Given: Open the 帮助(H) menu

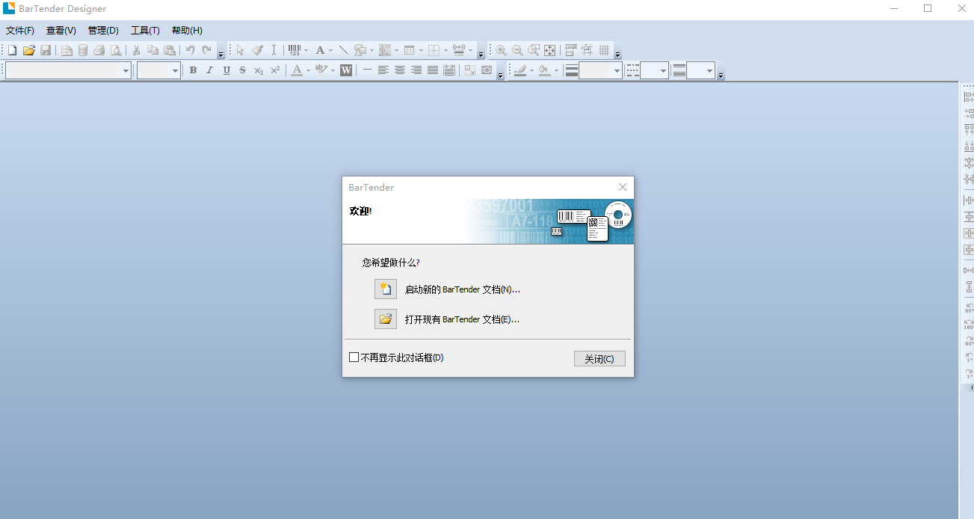Looking at the screenshot, I should pyautogui.click(x=187, y=31).
